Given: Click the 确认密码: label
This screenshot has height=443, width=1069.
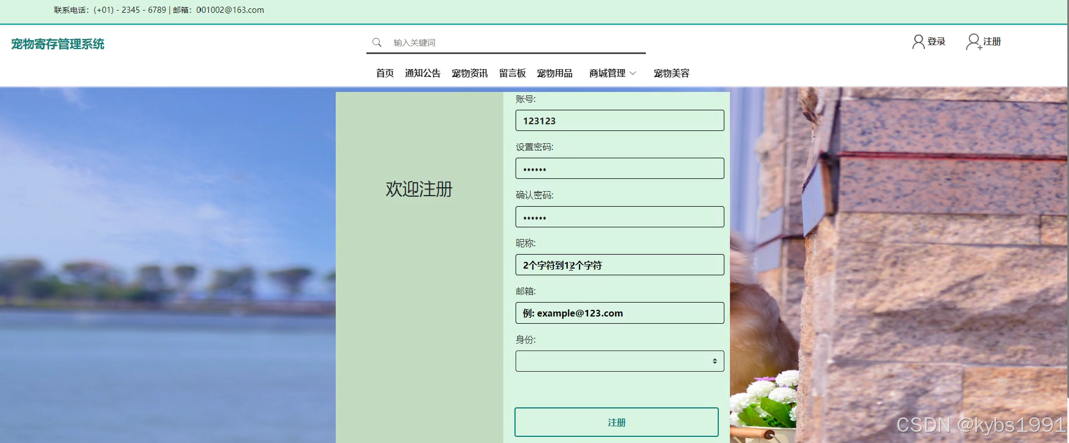Looking at the screenshot, I should pos(534,195).
